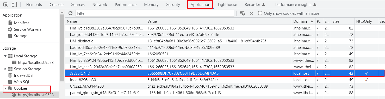Select the Idea-8296eb30 cookie row
The image size is (385, 99).
click(x=225, y=80)
